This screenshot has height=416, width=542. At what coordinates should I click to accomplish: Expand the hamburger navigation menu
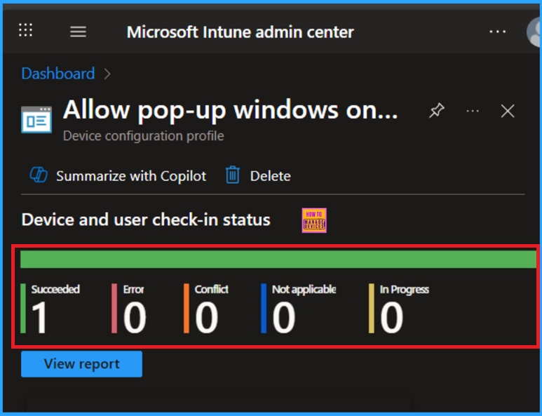click(78, 32)
